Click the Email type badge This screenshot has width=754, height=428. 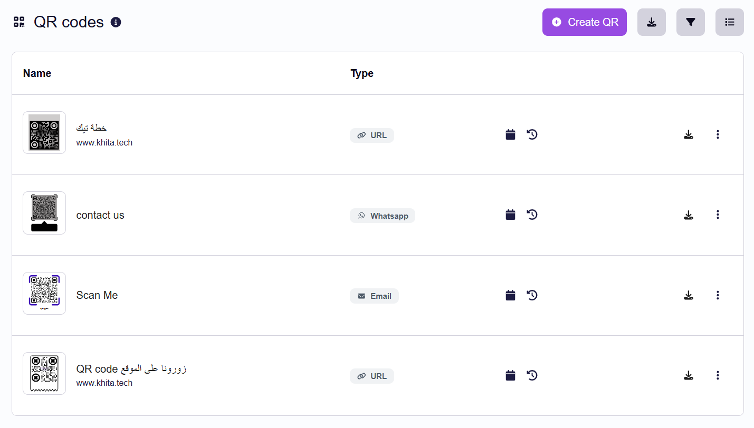coord(374,296)
